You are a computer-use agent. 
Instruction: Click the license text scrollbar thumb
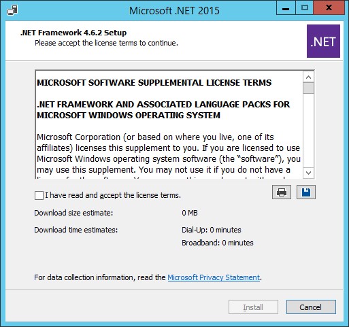pos(308,88)
